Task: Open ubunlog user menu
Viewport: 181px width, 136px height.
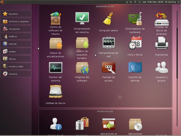Action: 170,2
